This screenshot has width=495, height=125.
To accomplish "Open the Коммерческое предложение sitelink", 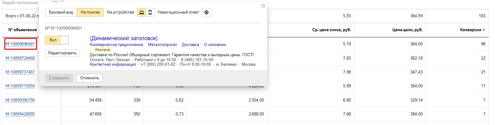I will tap(116, 45).
